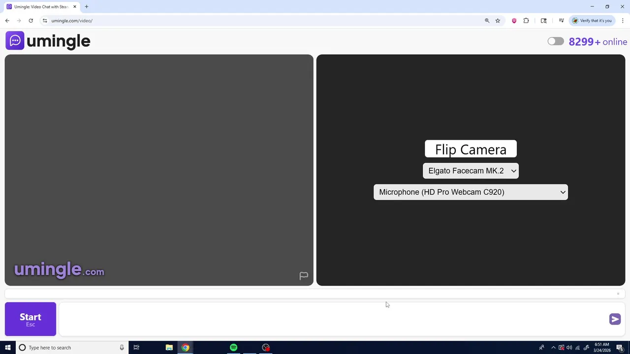This screenshot has height=354, width=630.
Task: Open the zoom magnifier icon in address bar
Action: tap(487, 21)
